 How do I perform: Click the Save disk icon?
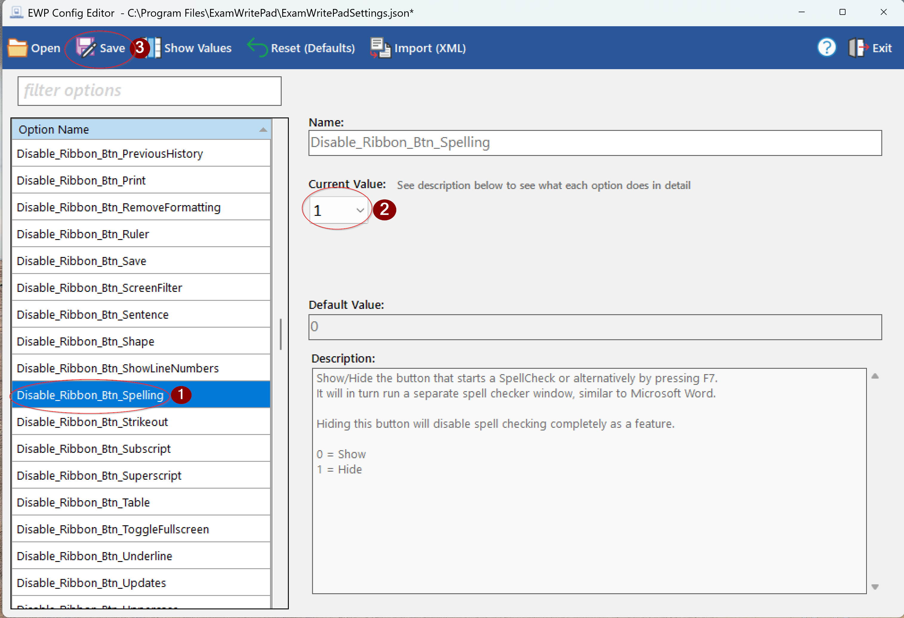[x=86, y=48]
